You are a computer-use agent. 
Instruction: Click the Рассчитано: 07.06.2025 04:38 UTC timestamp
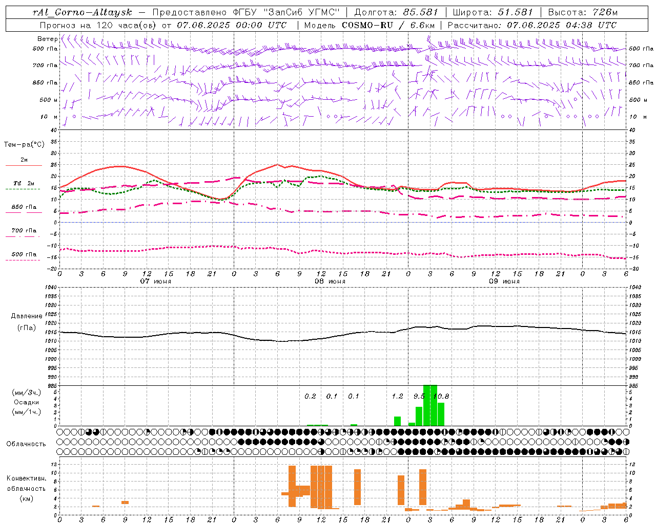tap(532, 25)
